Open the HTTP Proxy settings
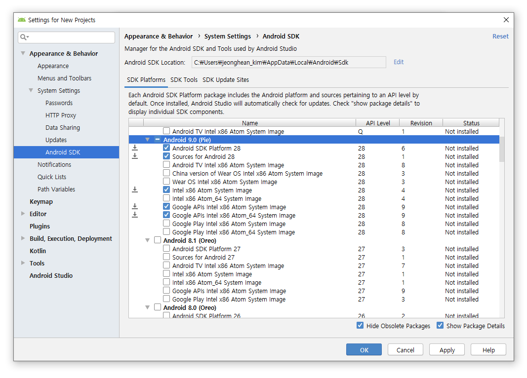The width and height of the screenshot is (527, 378). [x=61, y=115]
